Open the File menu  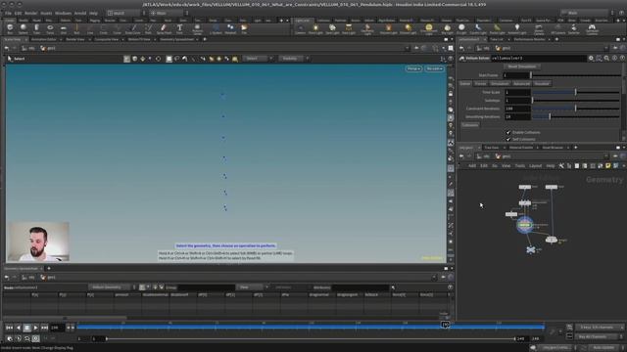pyautogui.click(x=8, y=13)
